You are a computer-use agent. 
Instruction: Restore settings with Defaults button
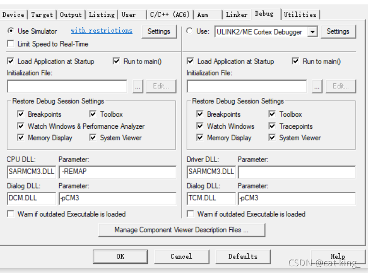coord(243,256)
